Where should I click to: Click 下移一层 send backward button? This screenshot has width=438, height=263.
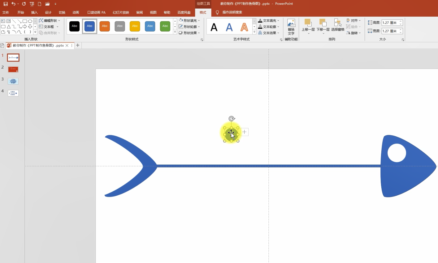pos(323,27)
